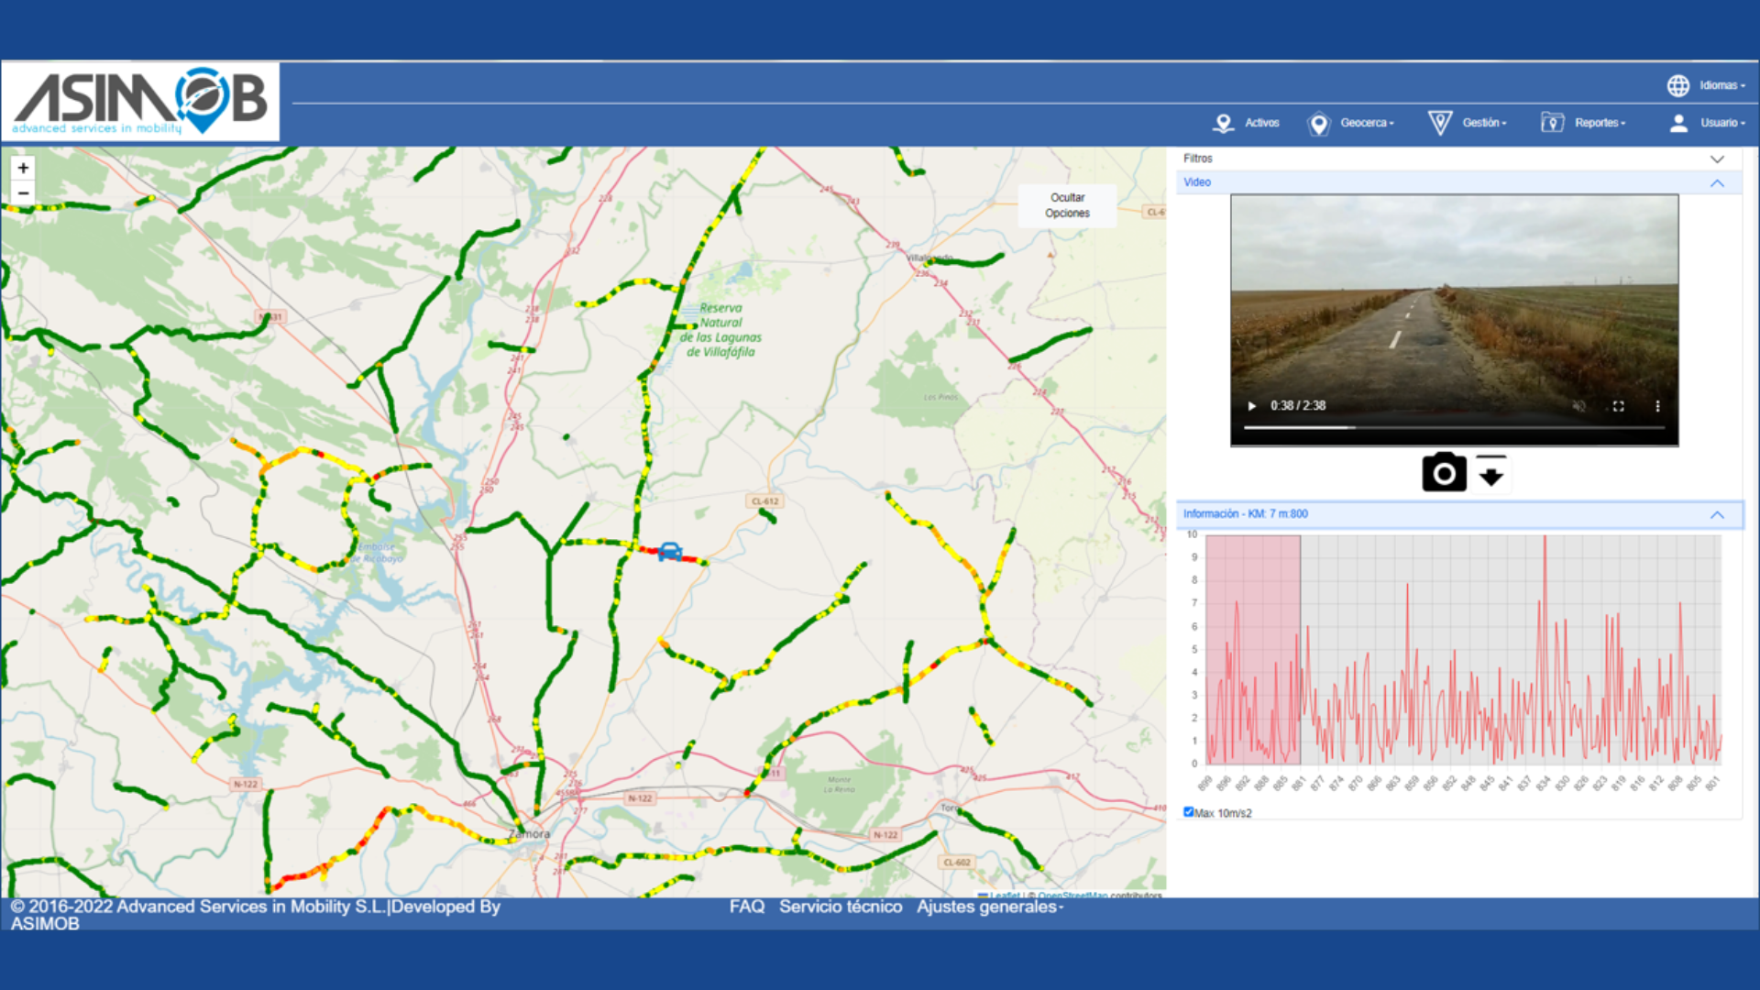Click the Activos location pin icon
The image size is (1760, 990).
pyautogui.click(x=1223, y=123)
